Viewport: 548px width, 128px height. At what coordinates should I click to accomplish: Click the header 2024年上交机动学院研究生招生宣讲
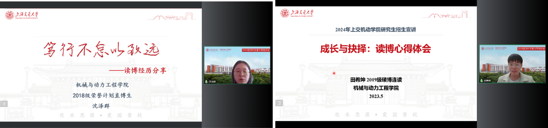click(x=375, y=30)
